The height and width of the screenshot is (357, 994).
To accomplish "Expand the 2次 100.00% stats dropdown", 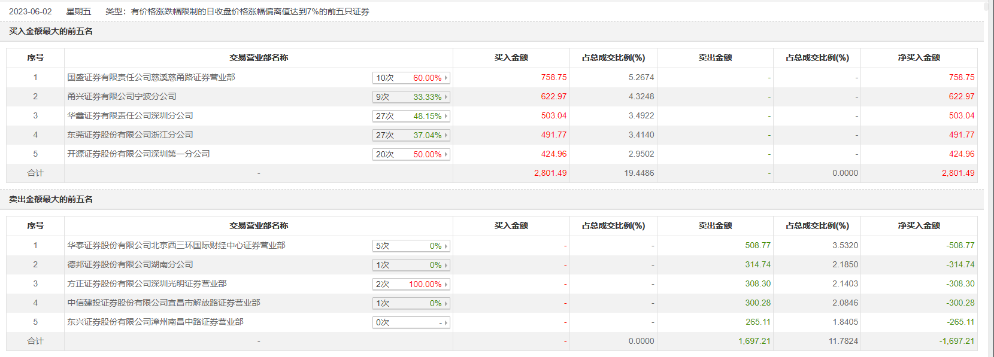I will coord(411,284).
